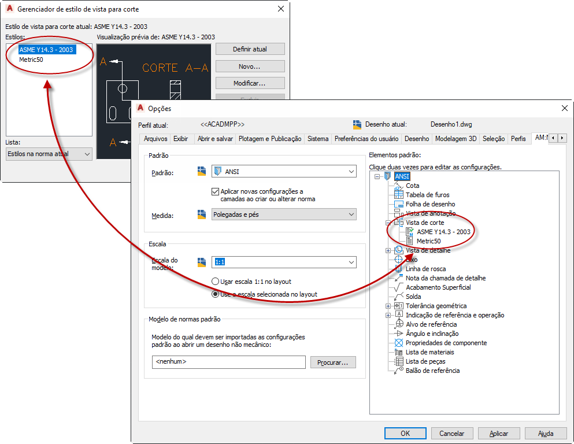Click the Tabela de furos icon
The image size is (574, 444).
click(398, 195)
